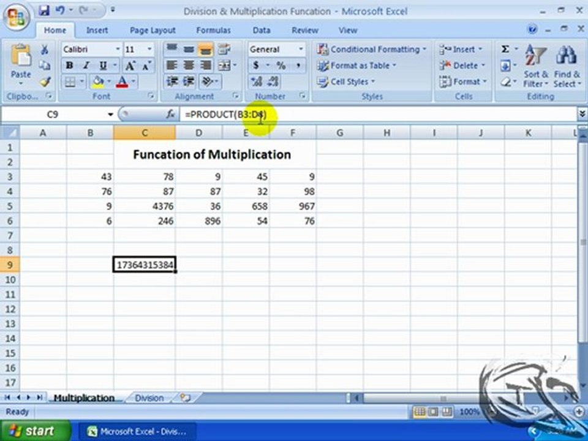Click the Microsoft Excel taskbar button
This screenshot has width=588, height=441.
pos(137,431)
